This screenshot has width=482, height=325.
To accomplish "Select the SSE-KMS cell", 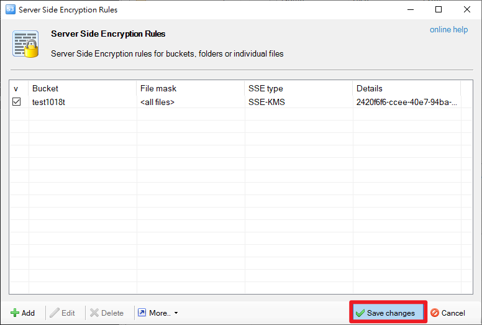I will (x=266, y=102).
